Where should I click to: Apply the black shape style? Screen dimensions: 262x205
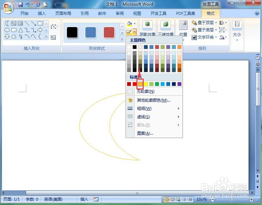tap(72, 32)
